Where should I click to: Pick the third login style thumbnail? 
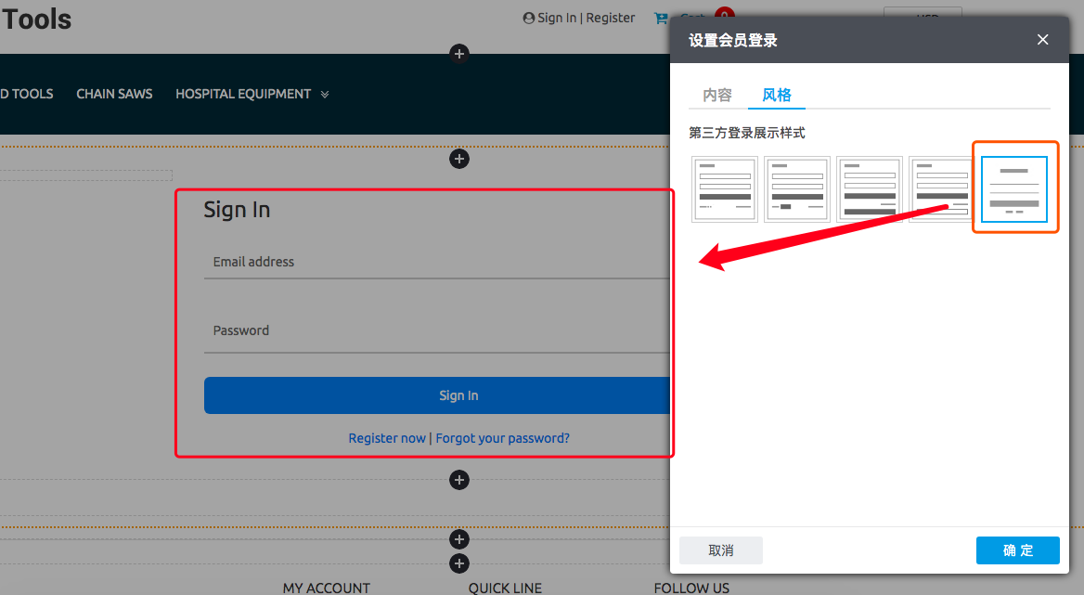coord(870,189)
